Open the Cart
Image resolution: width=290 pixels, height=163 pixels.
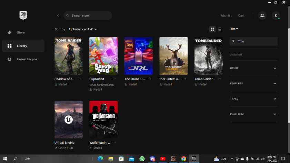coord(241,16)
